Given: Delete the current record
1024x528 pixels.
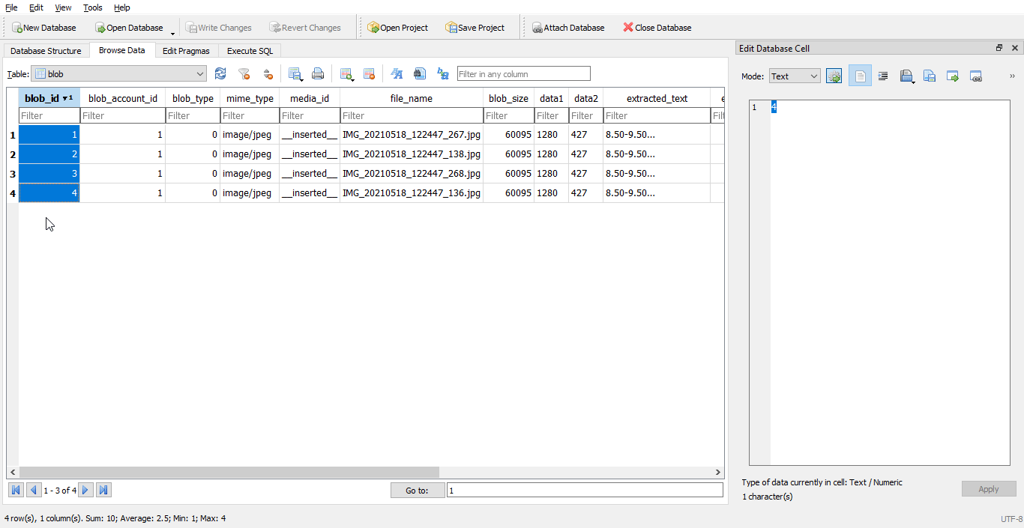Looking at the screenshot, I should point(369,73).
